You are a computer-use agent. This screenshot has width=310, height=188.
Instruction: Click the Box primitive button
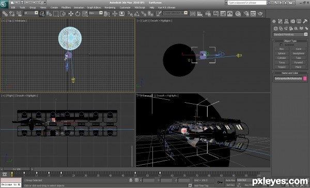point(282,49)
